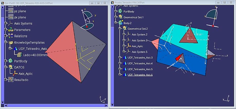Select UDF_Tetraedro_Axis.6 in the tree
The image size is (236, 109).
[x=140, y=75]
